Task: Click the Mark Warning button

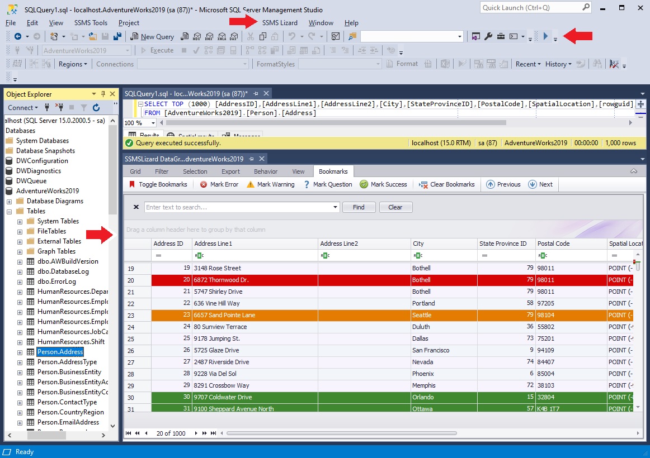Action: coord(270,184)
